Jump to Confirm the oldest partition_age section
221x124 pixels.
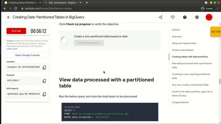pos(192,93)
